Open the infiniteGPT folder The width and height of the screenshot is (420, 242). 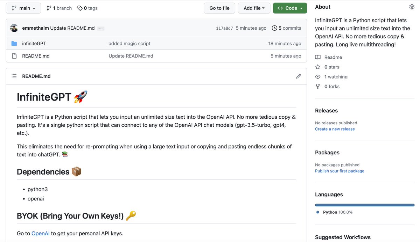[x=34, y=44]
